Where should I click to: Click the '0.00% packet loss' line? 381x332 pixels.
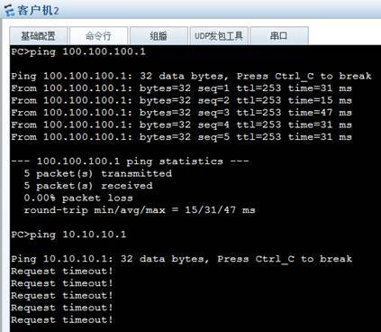pyautogui.click(x=78, y=198)
